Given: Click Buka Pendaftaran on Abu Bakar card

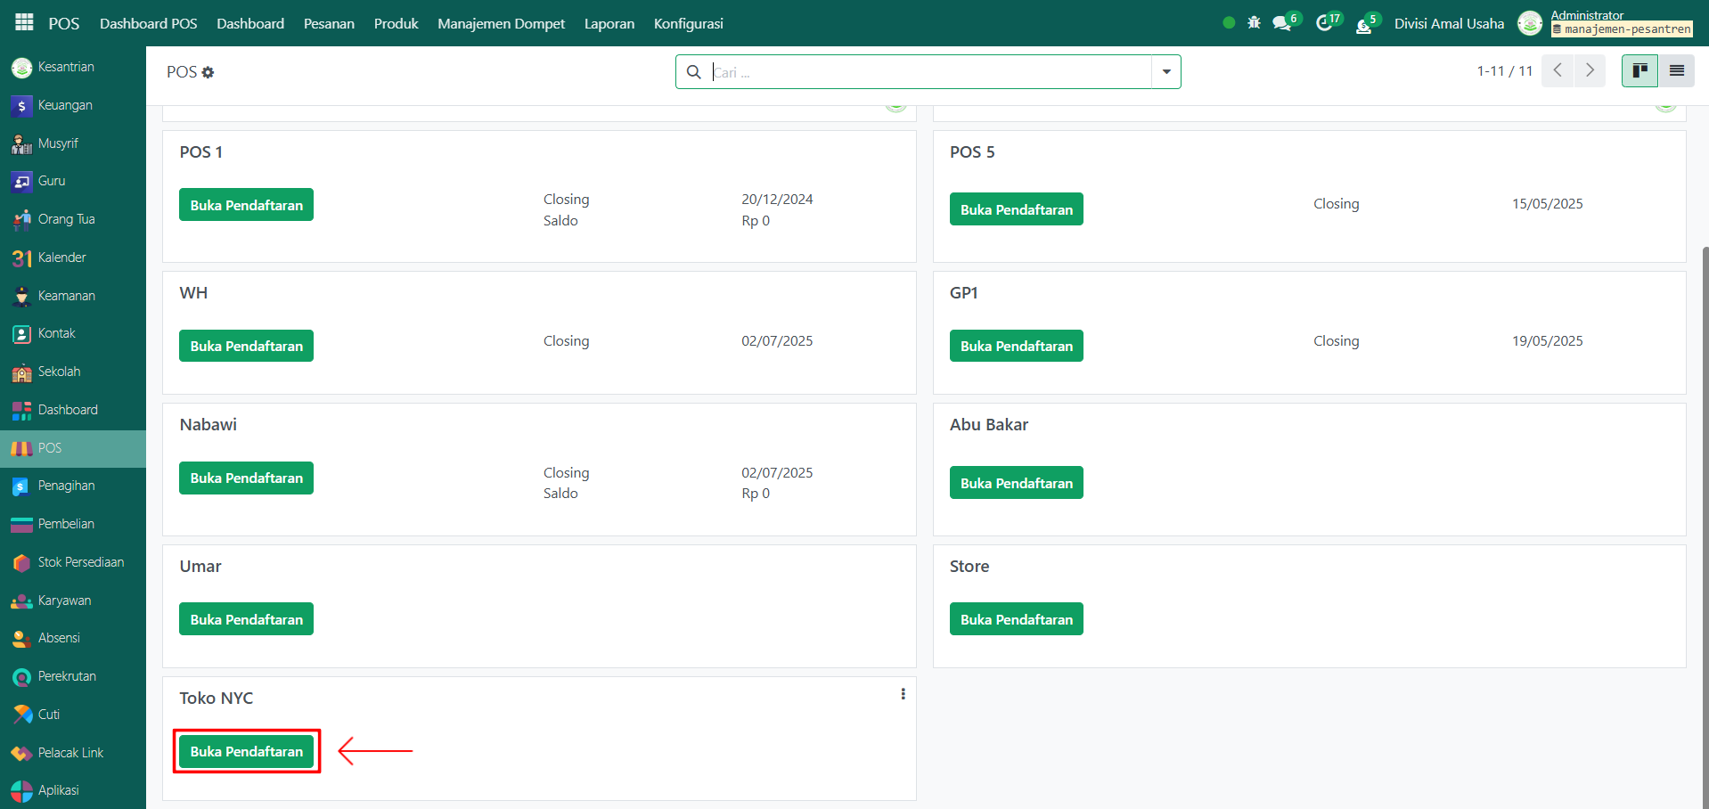Looking at the screenshot, I should (x=1016, y=483).
